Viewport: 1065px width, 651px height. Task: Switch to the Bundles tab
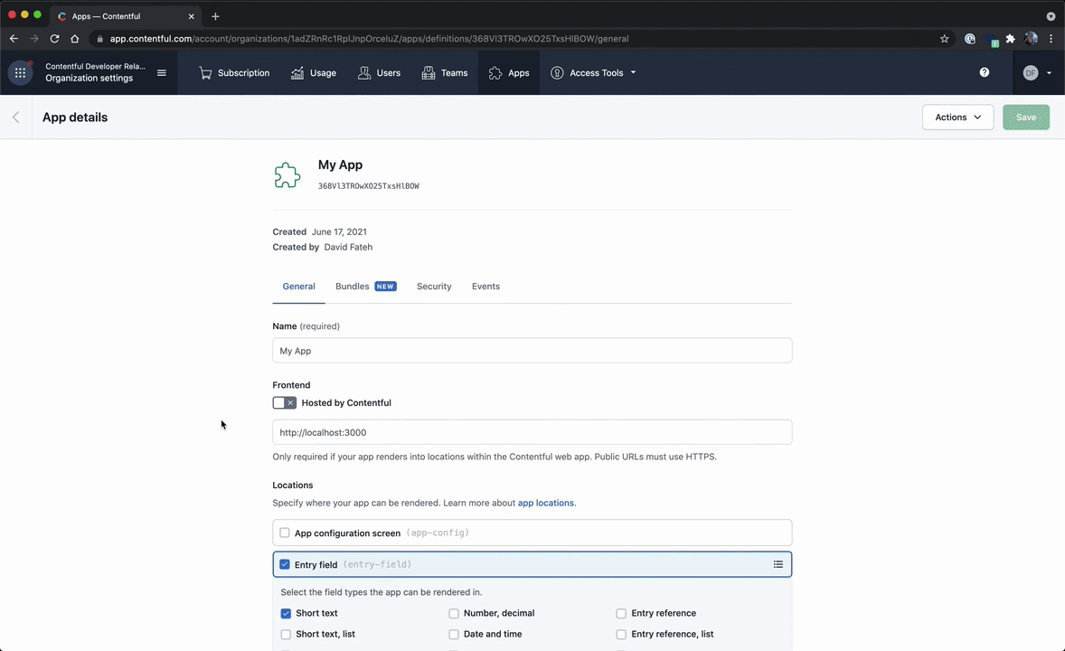[366, 286]
